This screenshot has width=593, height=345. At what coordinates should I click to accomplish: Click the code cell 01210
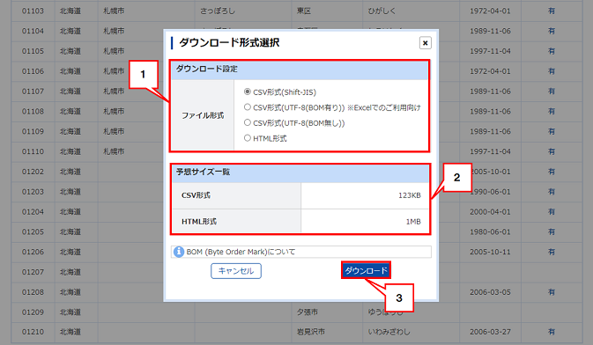click(33, 332)
